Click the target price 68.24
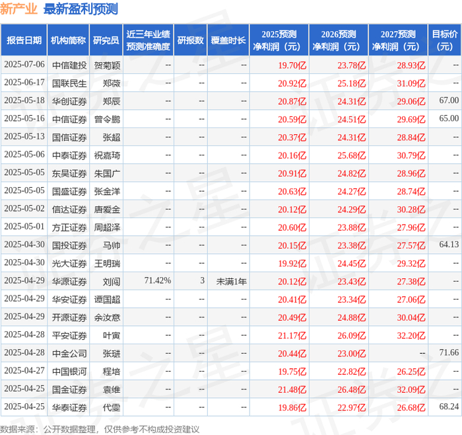This screenshot has height=435, width=462. point(449,407)
